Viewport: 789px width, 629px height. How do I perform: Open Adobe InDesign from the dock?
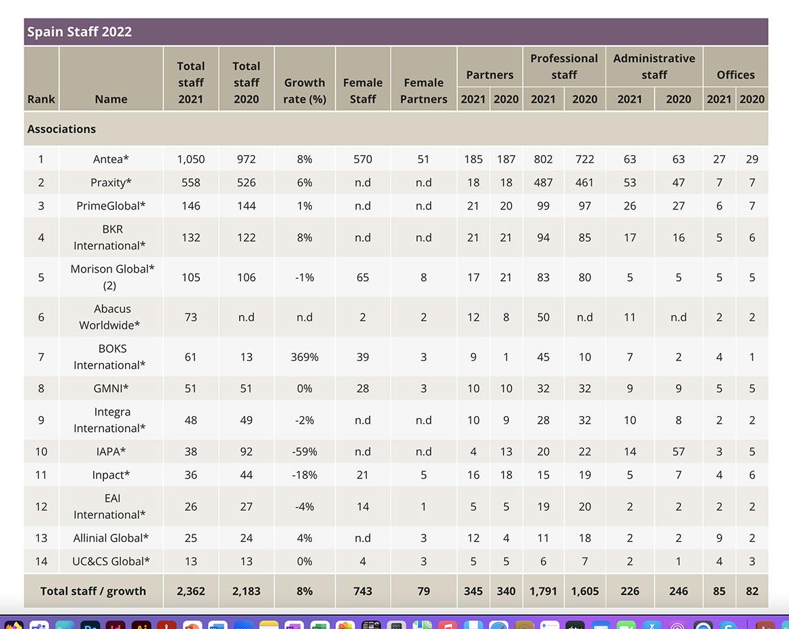pos(116,626)
